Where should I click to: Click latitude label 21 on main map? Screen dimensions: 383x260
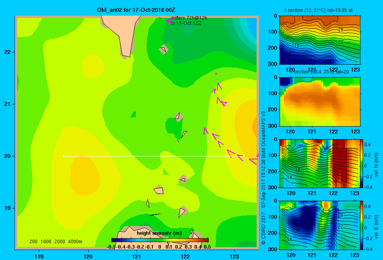click(8, 104)
